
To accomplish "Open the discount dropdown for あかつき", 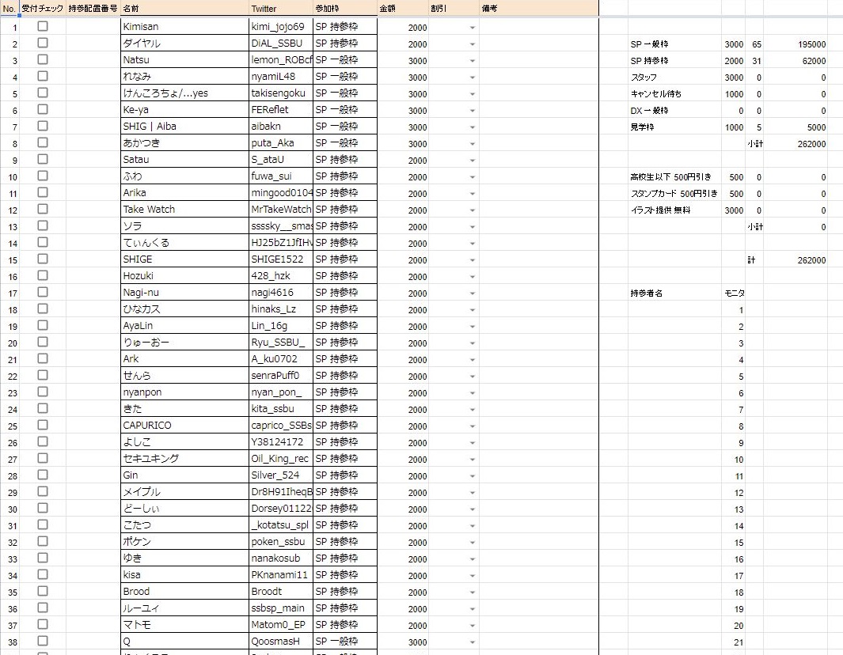I will point(472,143).
